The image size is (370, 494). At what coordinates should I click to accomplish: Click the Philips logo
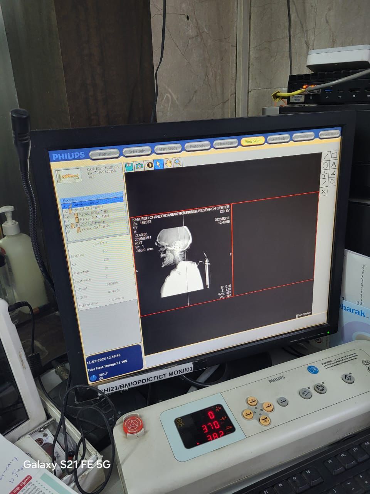[x=68, y=156]
